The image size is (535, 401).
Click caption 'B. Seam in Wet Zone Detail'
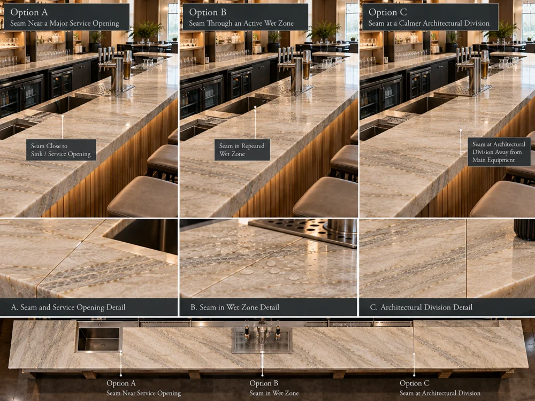[235, 307]
